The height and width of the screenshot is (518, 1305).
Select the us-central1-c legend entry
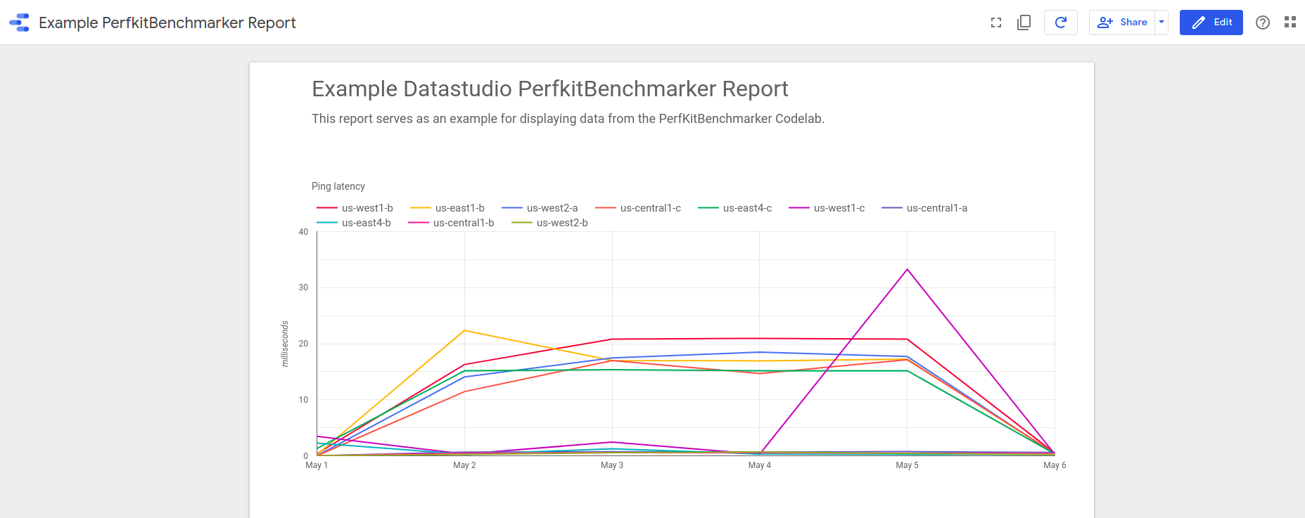639,208
